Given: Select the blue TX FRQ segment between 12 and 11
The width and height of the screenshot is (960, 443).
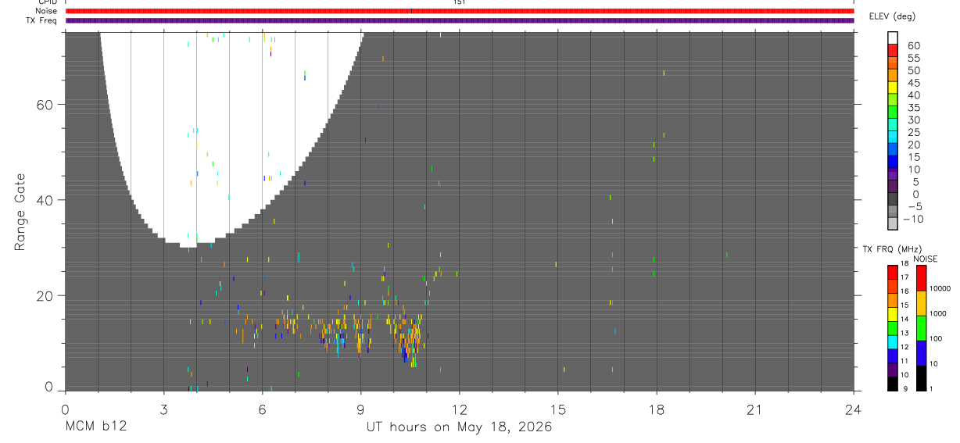Looking at the screenshot, I should 893,356.
